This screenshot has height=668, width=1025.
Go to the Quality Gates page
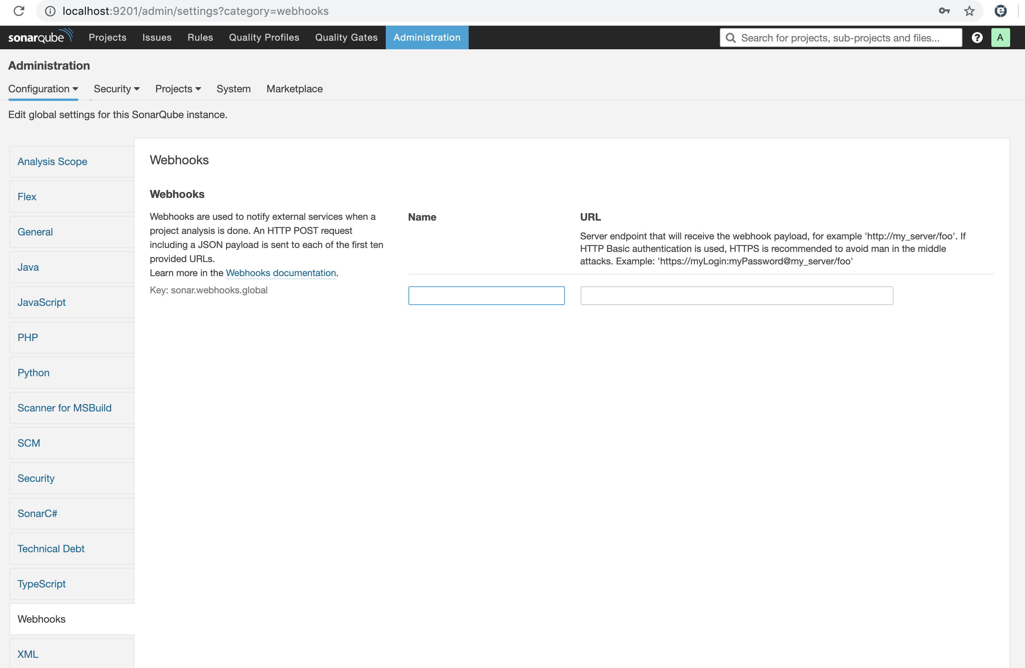tap(346, 38)
